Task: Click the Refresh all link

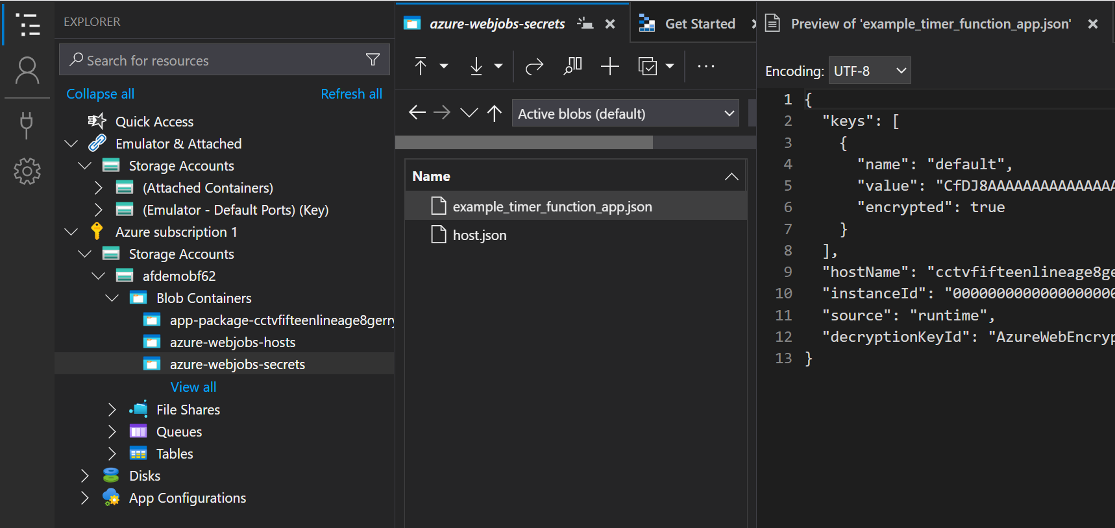Action: 351,94
